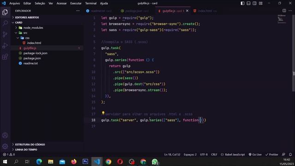Screen dimensions: 295x166
Task: Click the Explorer more actions ellipsis
Action: point(78,11)
